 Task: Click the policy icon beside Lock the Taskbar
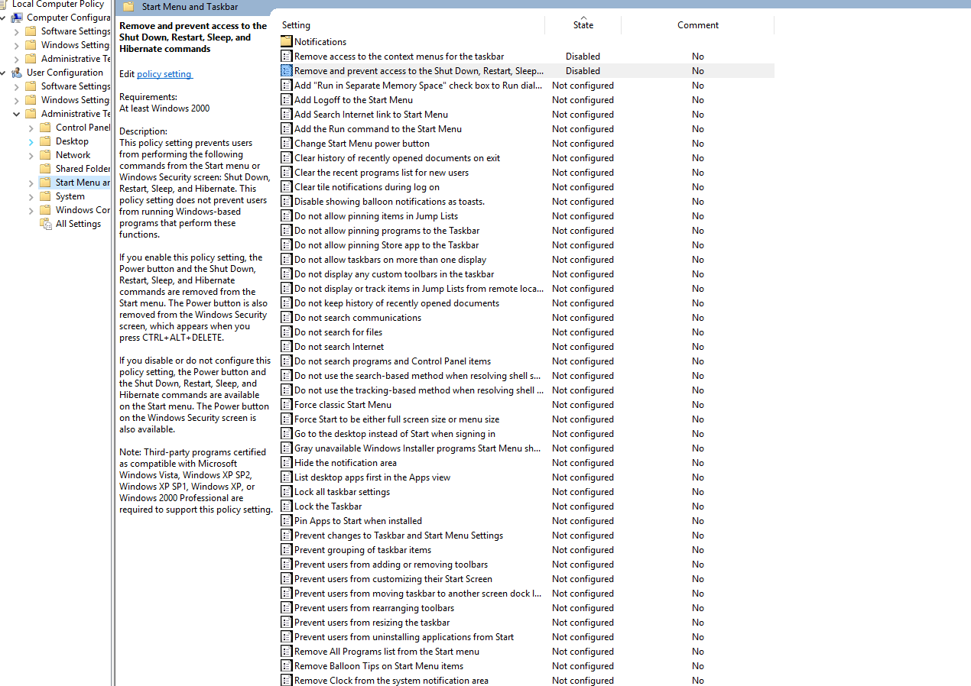coord(287,506)
